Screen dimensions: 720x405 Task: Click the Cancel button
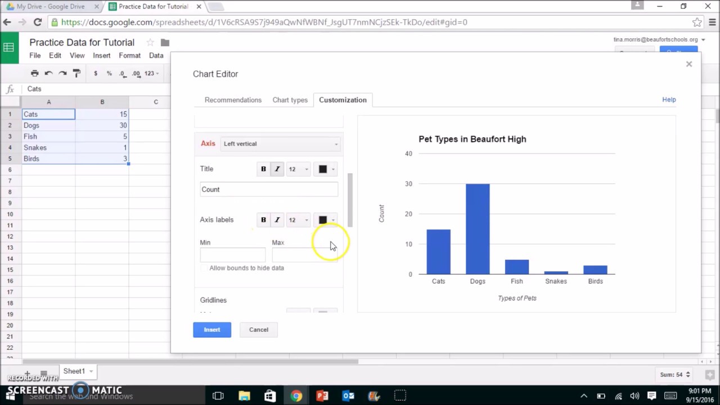click(x=259, y=330)
